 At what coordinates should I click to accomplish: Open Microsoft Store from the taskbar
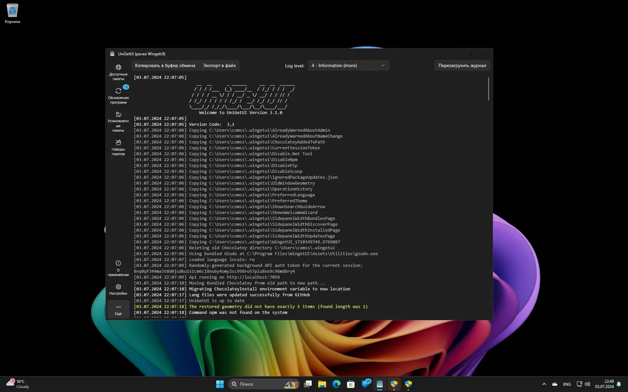(x=351, y=384)
